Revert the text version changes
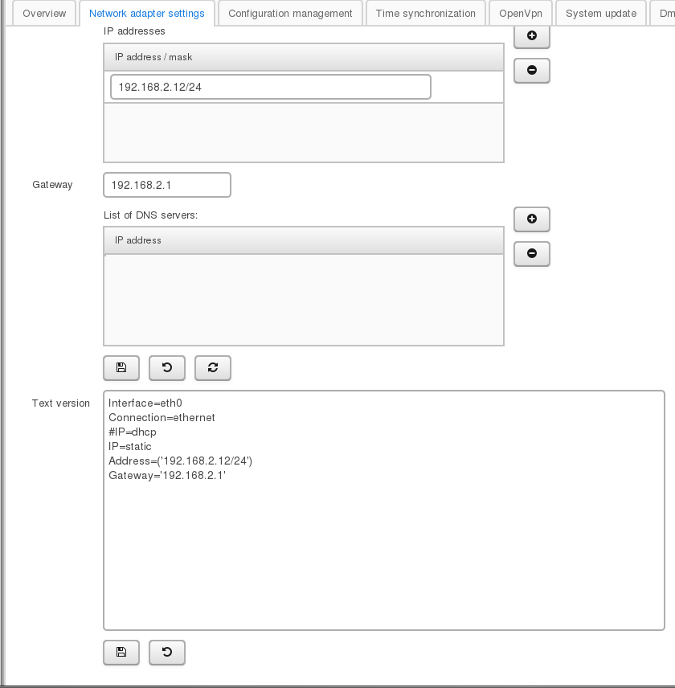Image resolution: width=675 pixels, height=688 pixels. 167,653
